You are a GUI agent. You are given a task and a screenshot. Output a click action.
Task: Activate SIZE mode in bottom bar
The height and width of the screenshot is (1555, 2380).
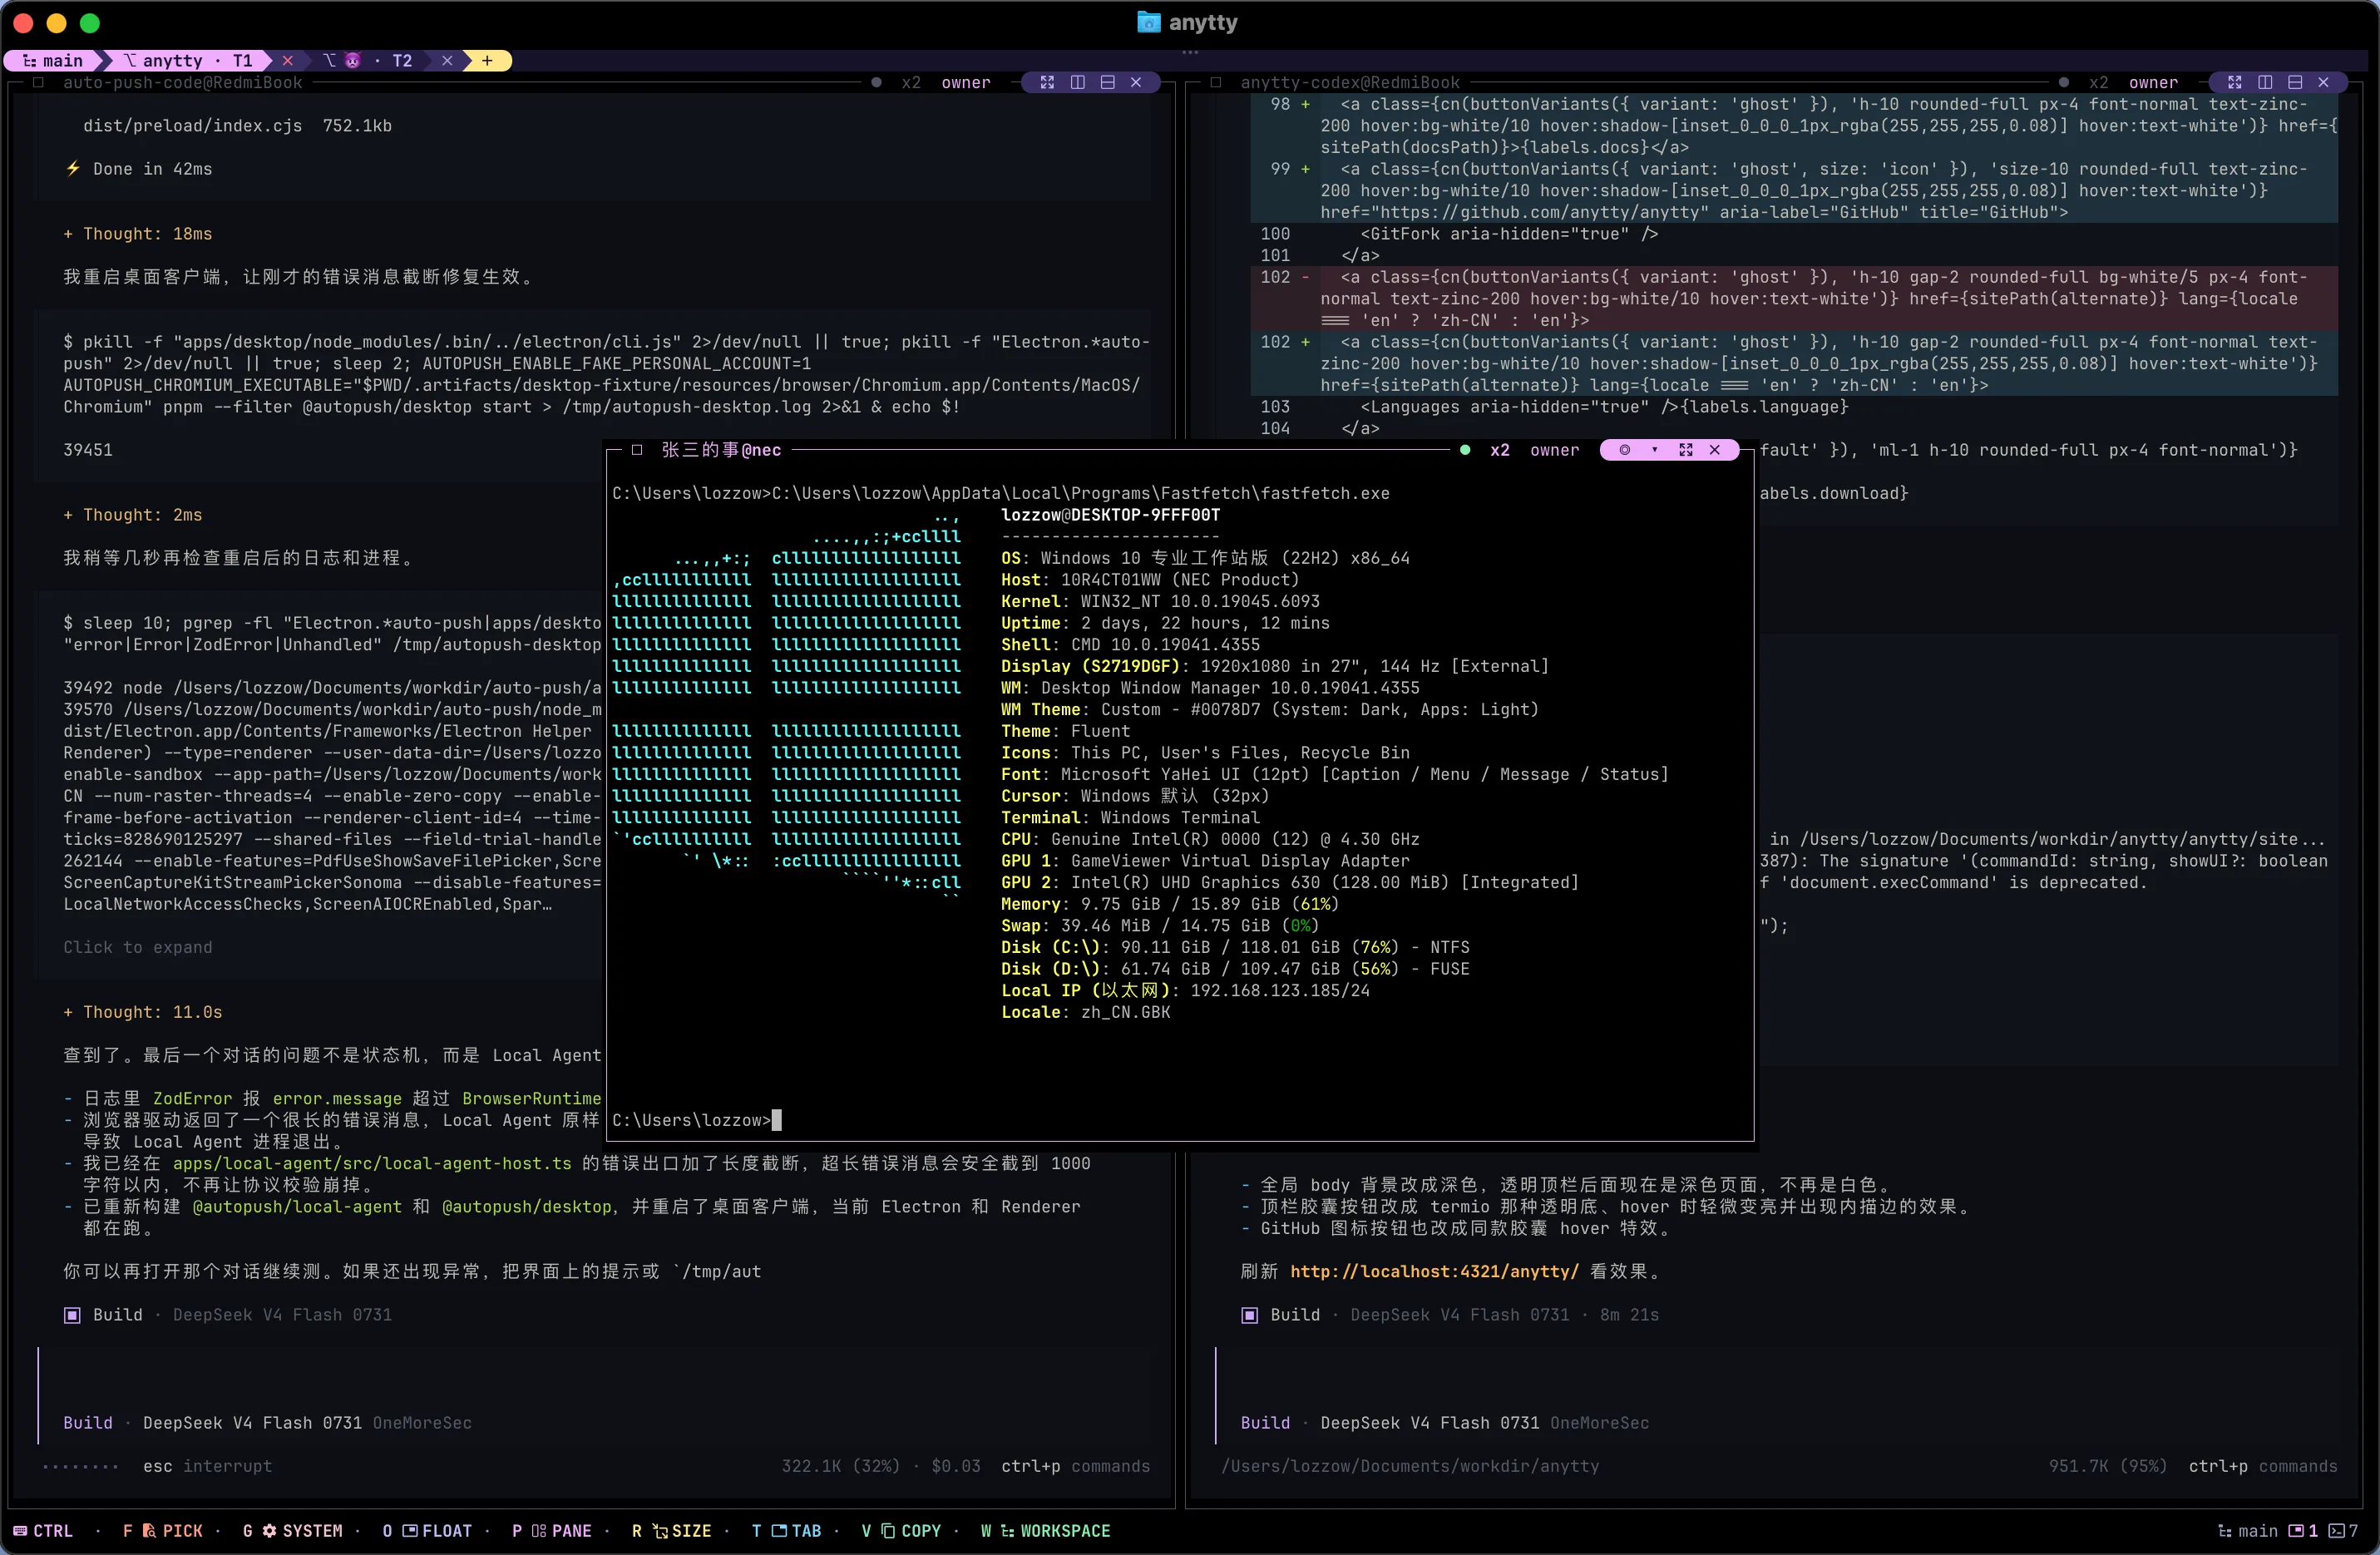(672, 1531)
